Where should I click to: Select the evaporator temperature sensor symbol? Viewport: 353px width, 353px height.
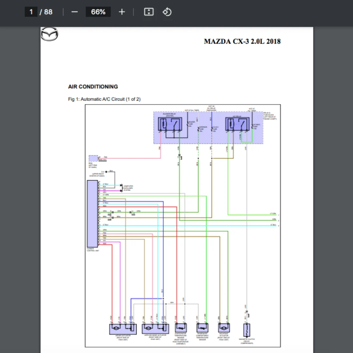(181, 328)
